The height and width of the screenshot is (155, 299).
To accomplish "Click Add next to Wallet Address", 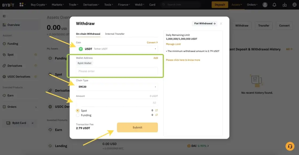I will tap(156, 58).
